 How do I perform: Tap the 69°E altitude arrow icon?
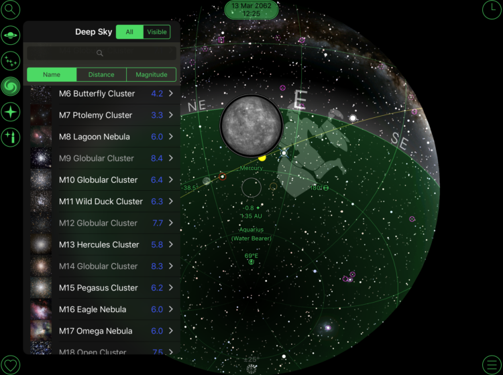[x=251, y=262]
